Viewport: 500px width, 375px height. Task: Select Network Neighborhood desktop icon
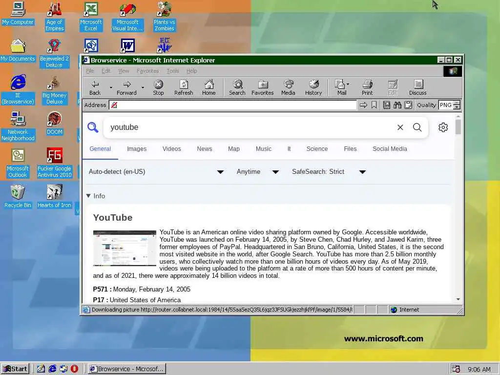point(18,126)
